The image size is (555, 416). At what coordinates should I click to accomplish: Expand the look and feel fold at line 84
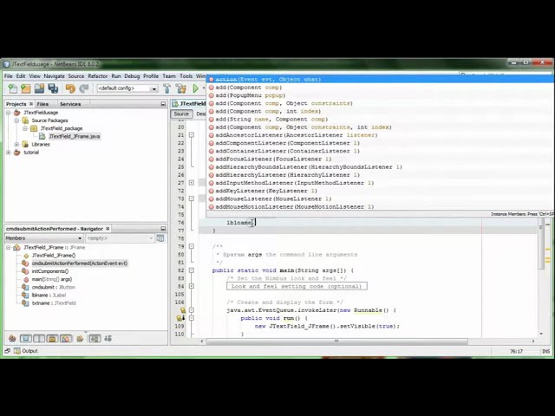(x=191, y=286)
